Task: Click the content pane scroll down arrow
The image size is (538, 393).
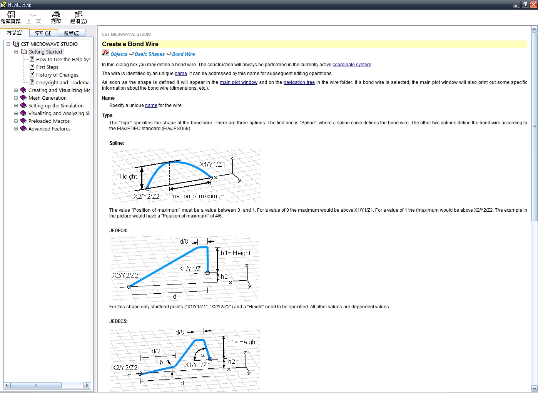Action: (x=534, y=388)
